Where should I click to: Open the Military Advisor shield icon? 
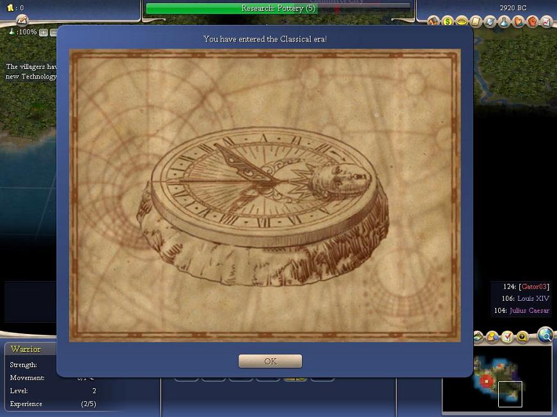click(490, 21)
